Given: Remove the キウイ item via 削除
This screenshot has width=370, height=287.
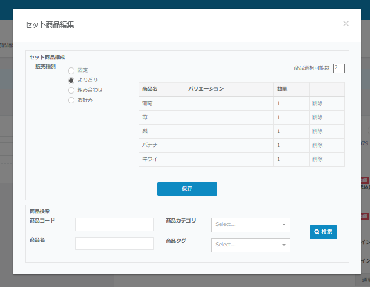Looking at the screenshot, I should coord(317,159).
